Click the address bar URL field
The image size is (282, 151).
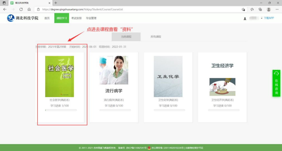click(140, 9)
